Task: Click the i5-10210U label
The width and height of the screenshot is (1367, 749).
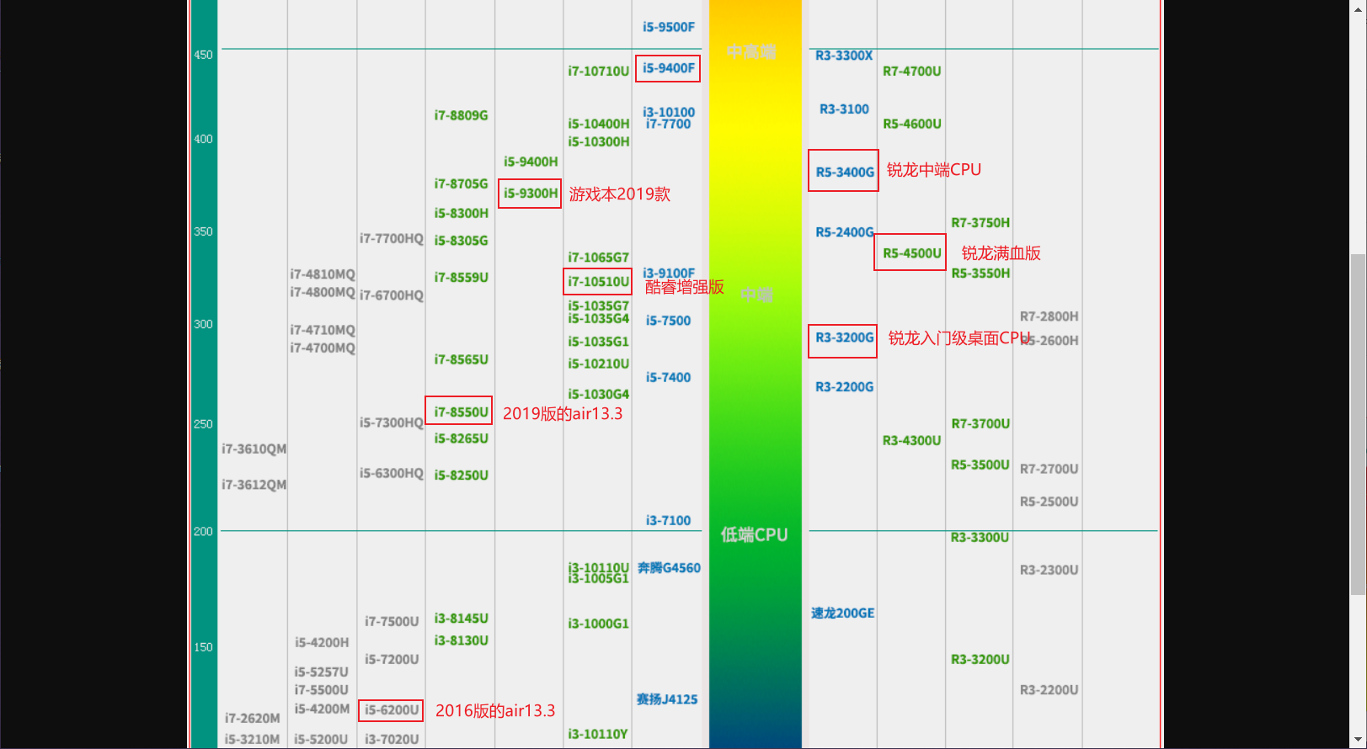Action: [x=598, y=364]
